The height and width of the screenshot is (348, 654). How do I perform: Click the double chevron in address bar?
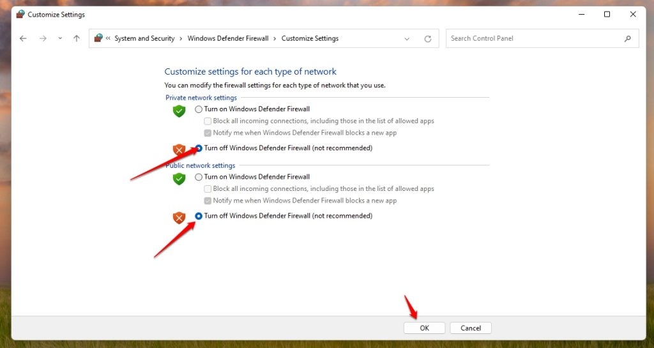[x=108, y=38]
